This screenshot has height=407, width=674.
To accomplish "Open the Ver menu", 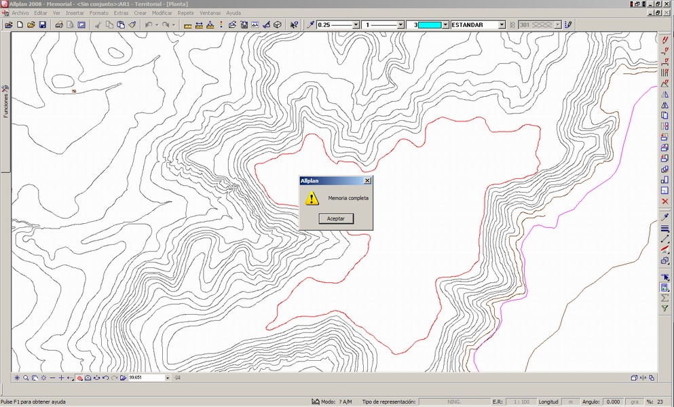I will [56, 13].
